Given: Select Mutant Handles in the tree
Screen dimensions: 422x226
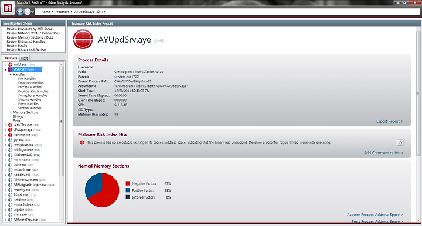Looking at the screenshot, I should point(30,100).
